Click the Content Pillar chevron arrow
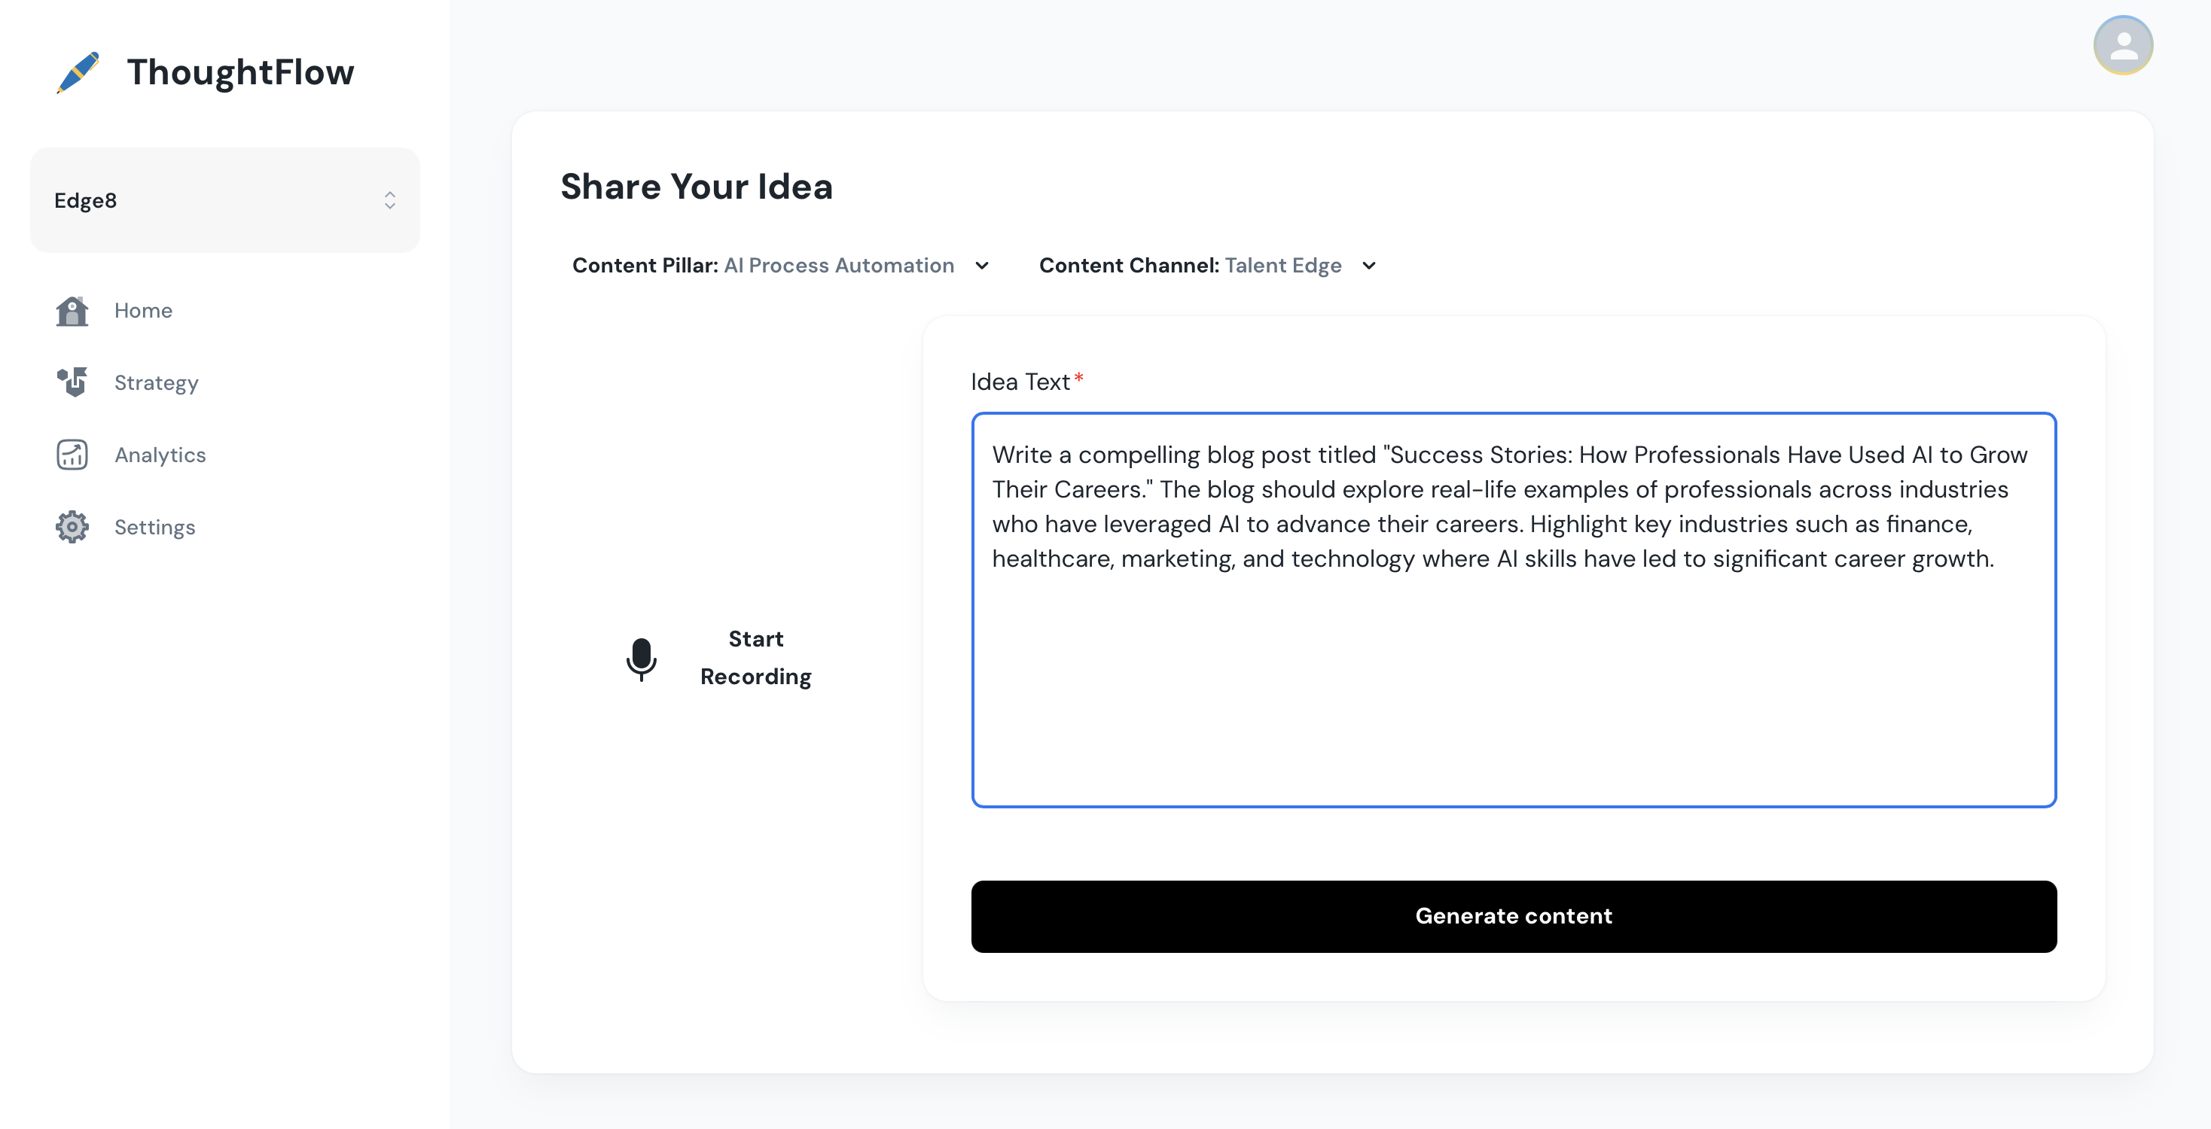Screen dimensions: 2211x1129 click(x=983, y=266)
